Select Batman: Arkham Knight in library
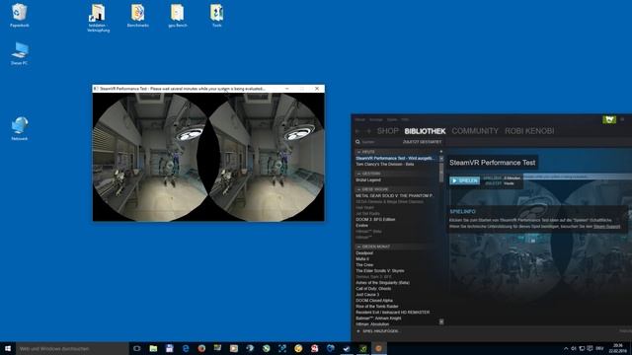Viewport: 632px width, 355px height. pos(378,318)
